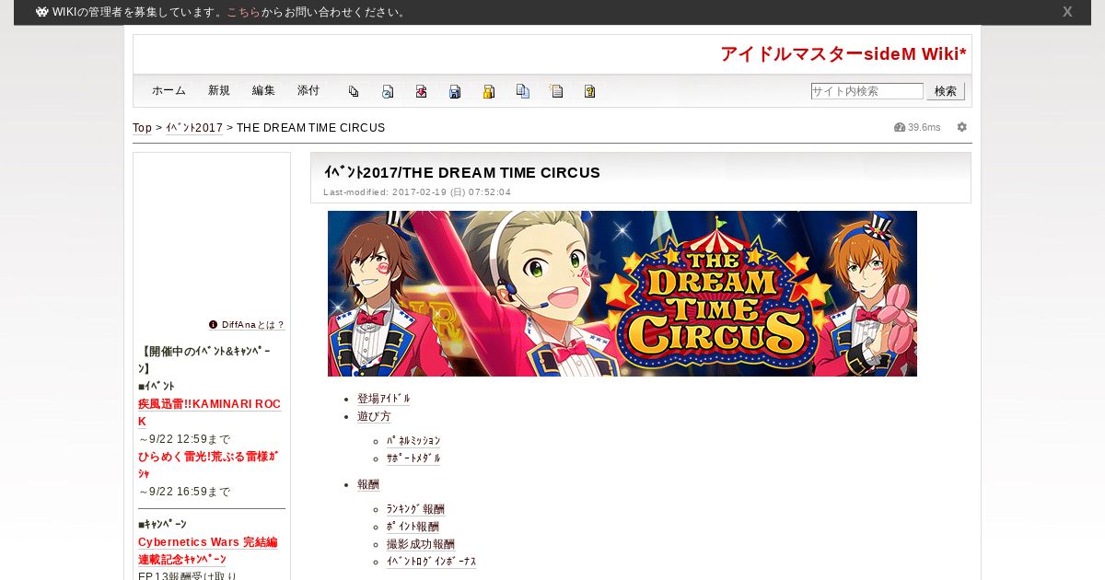Jump to ﾊﾟﾈﾙﾐｯｼｮﾝ section
The width and height of the screenshot is (1105, 580).
pos(413,441)
